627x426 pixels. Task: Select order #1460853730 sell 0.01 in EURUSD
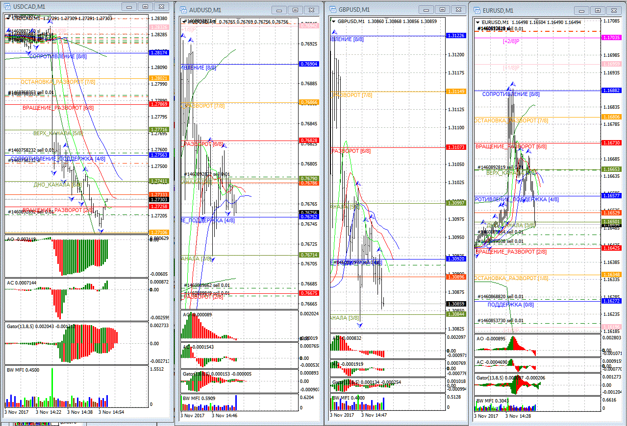(x=501, y=321)
